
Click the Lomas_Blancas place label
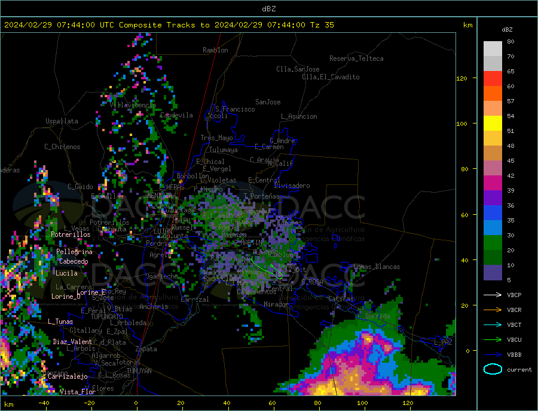(x=377, y=267)
